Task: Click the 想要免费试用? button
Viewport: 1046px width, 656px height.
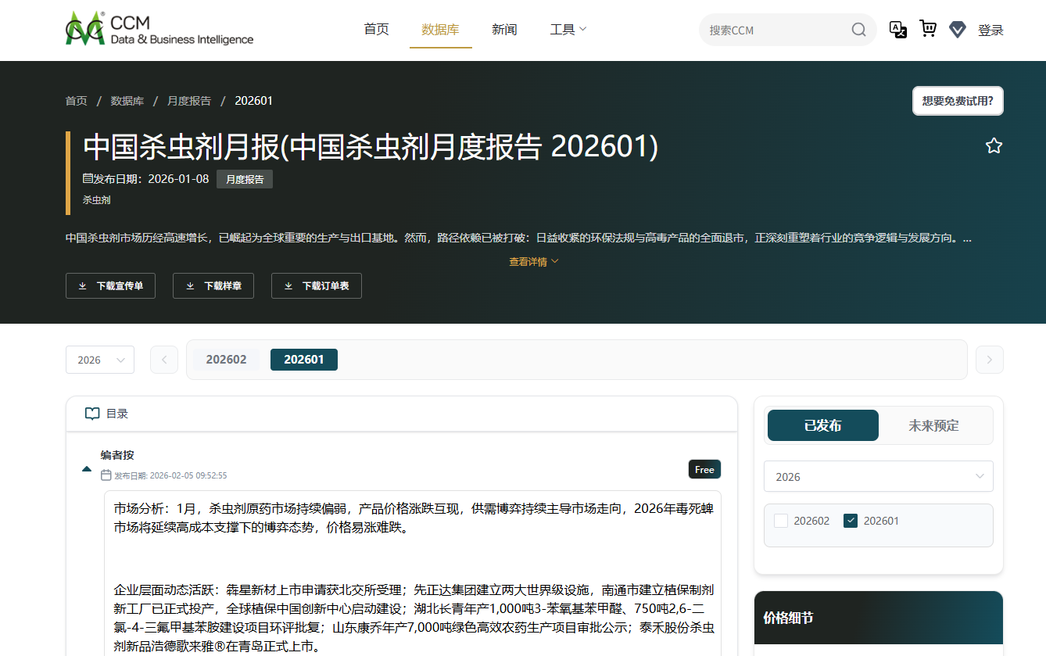Action: coord(957,101)
